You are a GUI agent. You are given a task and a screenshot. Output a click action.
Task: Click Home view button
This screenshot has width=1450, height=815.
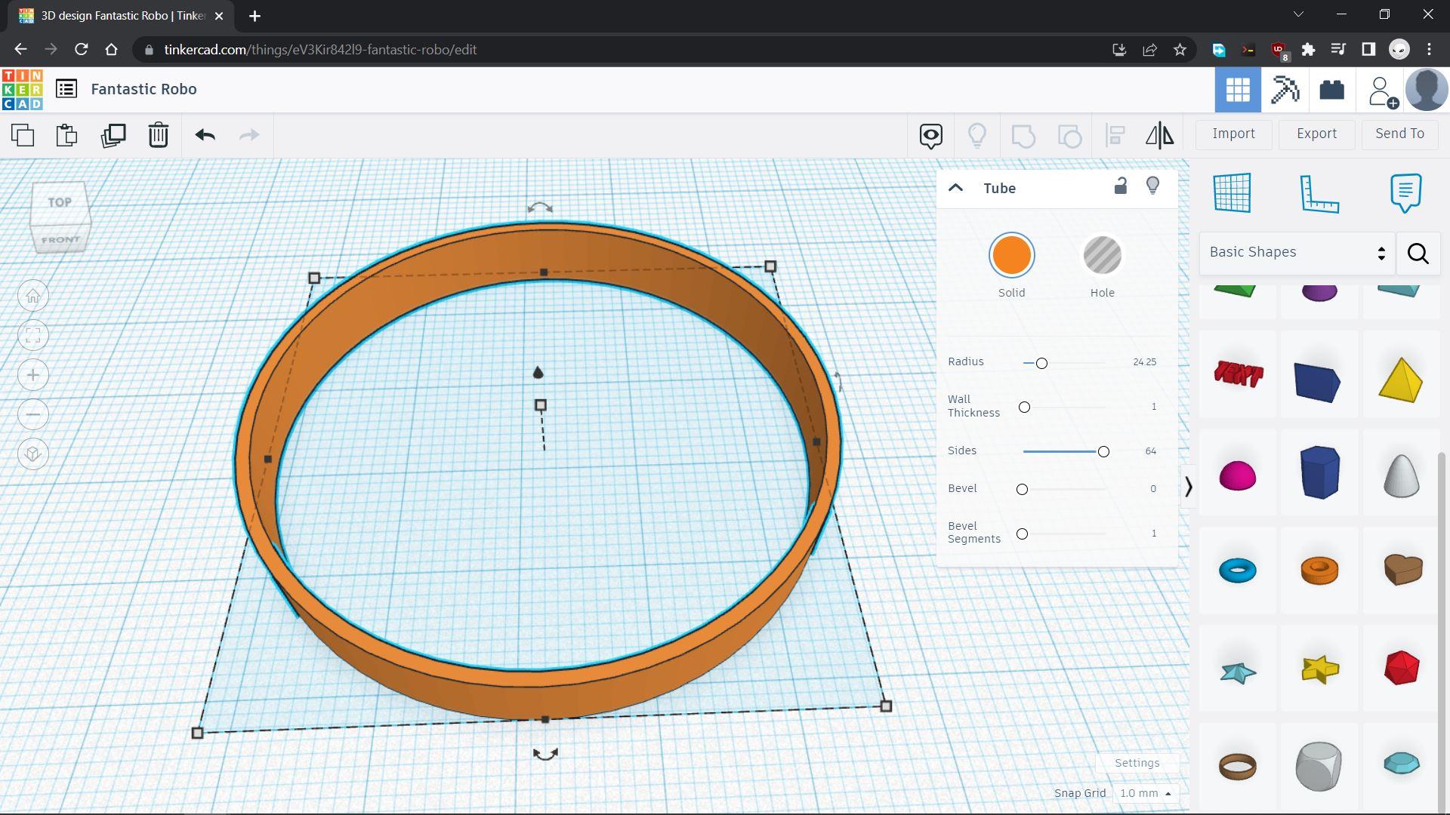pyautogui.click(x=33, y=296)
